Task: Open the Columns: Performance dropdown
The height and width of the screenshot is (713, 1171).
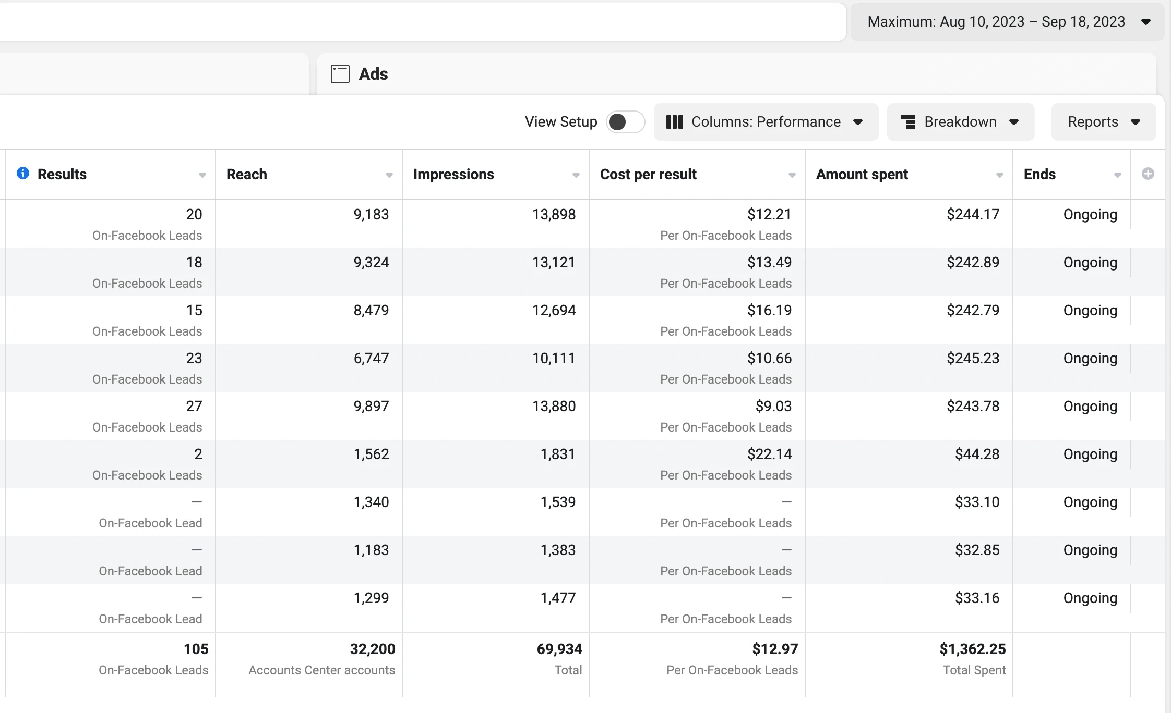Action: coord(766,122)
